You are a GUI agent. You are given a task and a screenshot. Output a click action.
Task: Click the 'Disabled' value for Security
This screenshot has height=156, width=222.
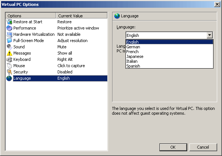[x=65, y=72]
